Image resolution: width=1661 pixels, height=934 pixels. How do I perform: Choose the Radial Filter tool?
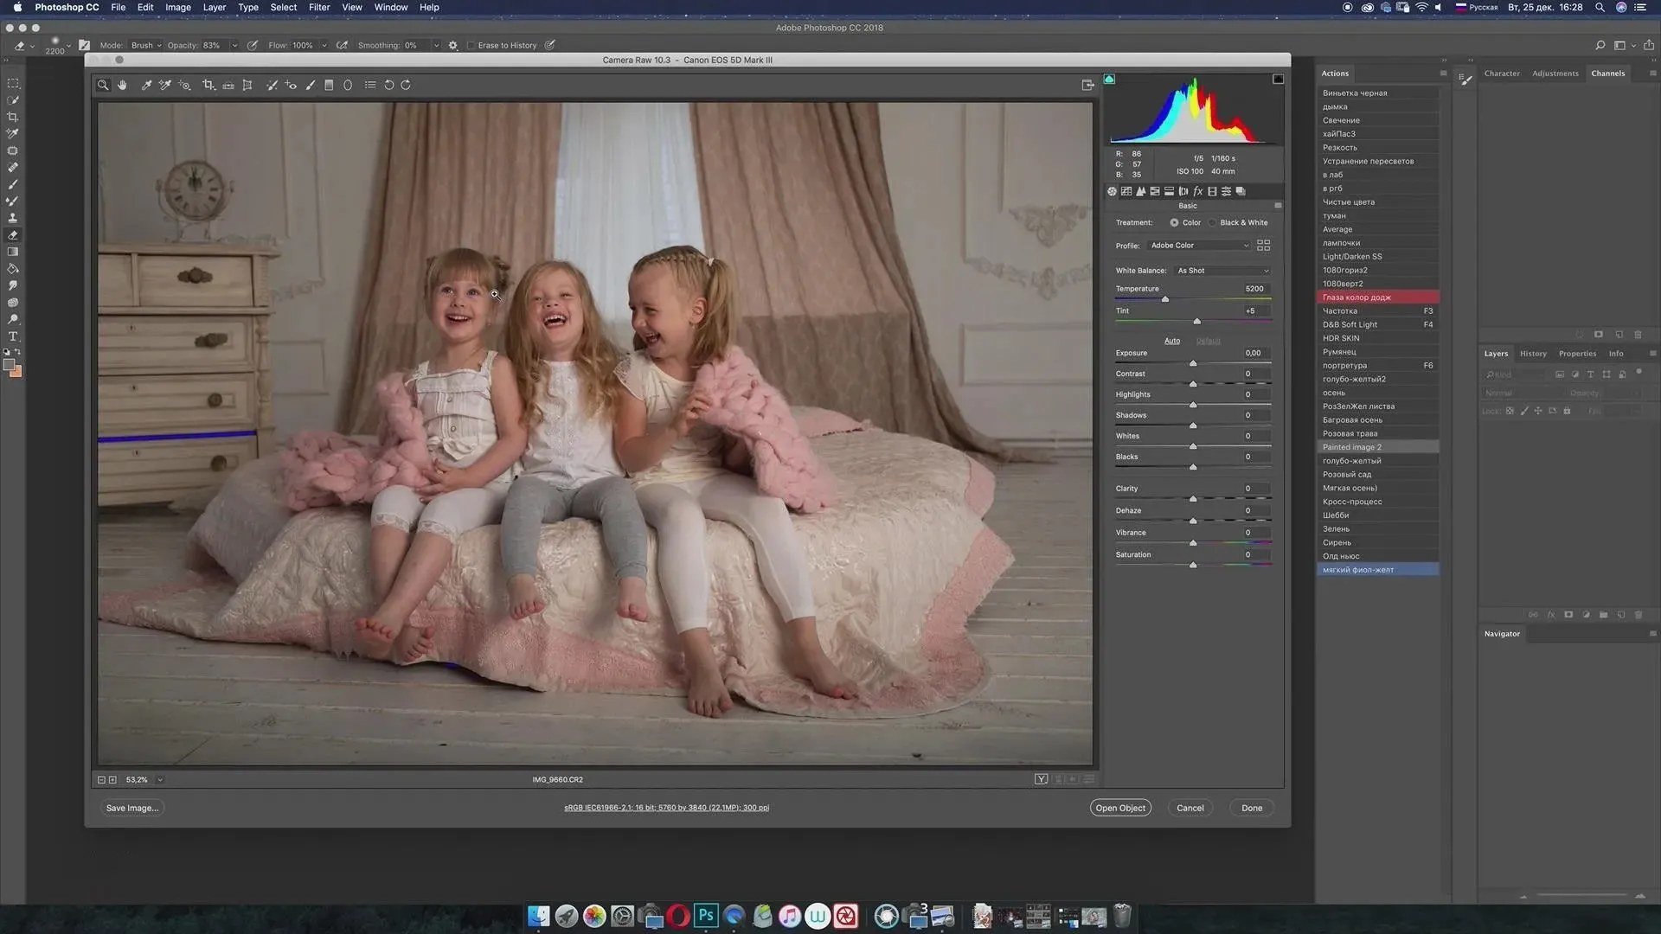(x=348, y=85)
